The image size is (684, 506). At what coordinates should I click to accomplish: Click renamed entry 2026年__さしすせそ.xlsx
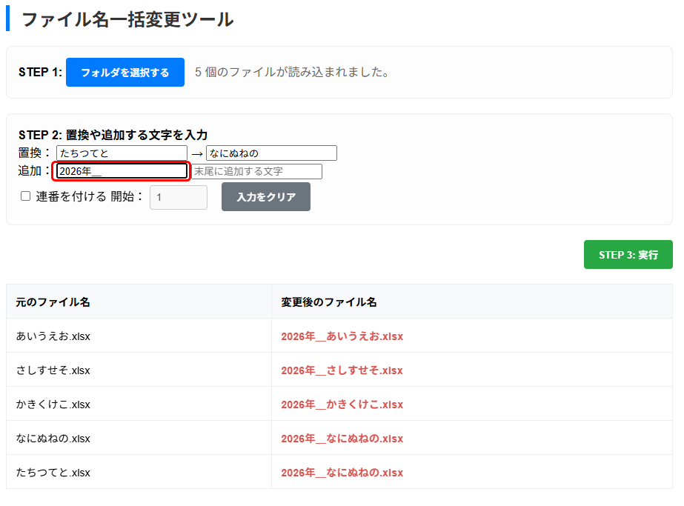pyautogui.click(x=342, y=370)
